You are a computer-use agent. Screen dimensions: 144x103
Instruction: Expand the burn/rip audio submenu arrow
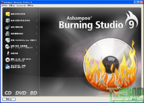[x=37, y=27]
